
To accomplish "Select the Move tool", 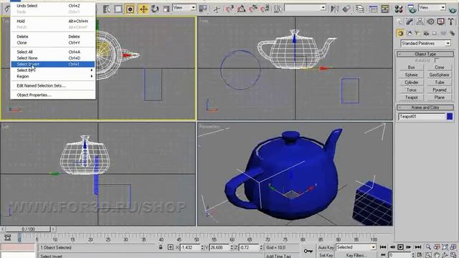I will click(143, 9).
